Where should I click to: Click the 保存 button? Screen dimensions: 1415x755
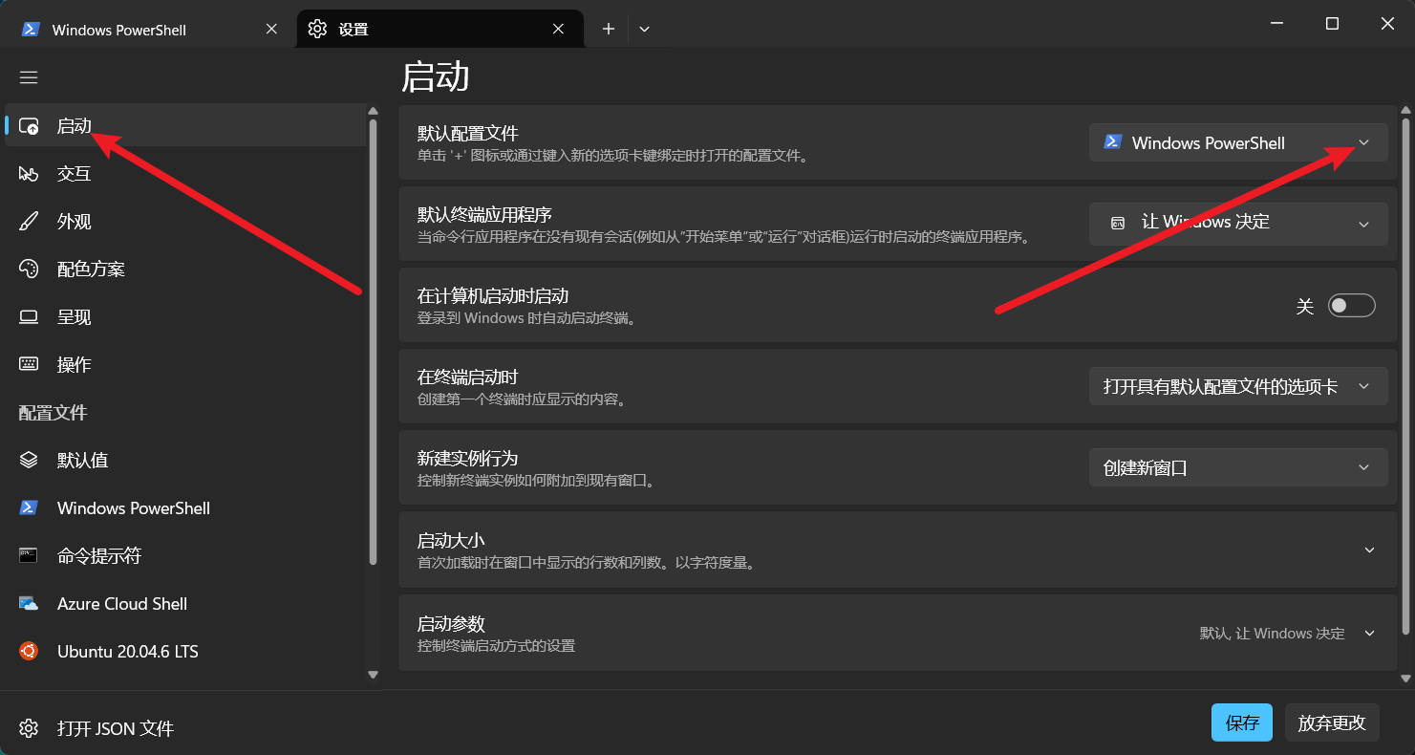click(1242, 723)
